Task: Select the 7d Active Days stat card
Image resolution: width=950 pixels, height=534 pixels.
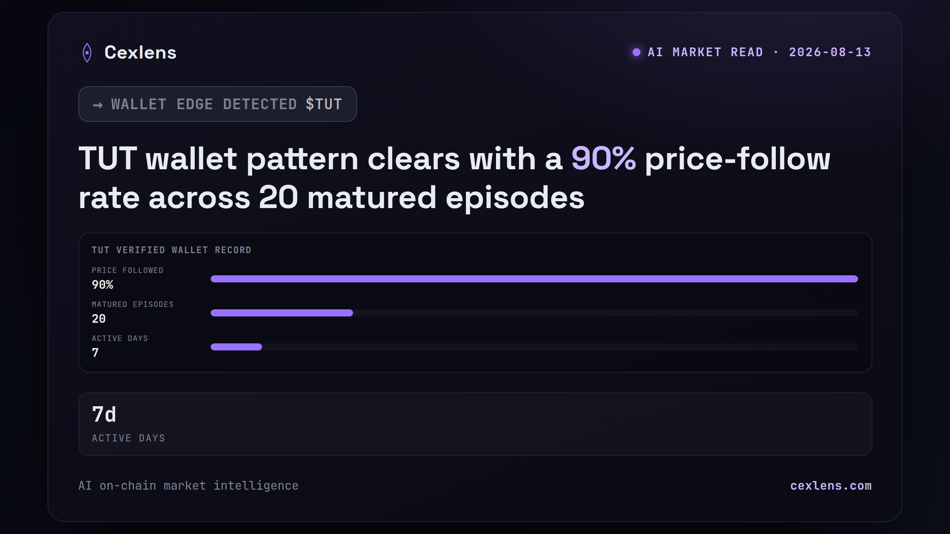Action: [x=475, y=424]
